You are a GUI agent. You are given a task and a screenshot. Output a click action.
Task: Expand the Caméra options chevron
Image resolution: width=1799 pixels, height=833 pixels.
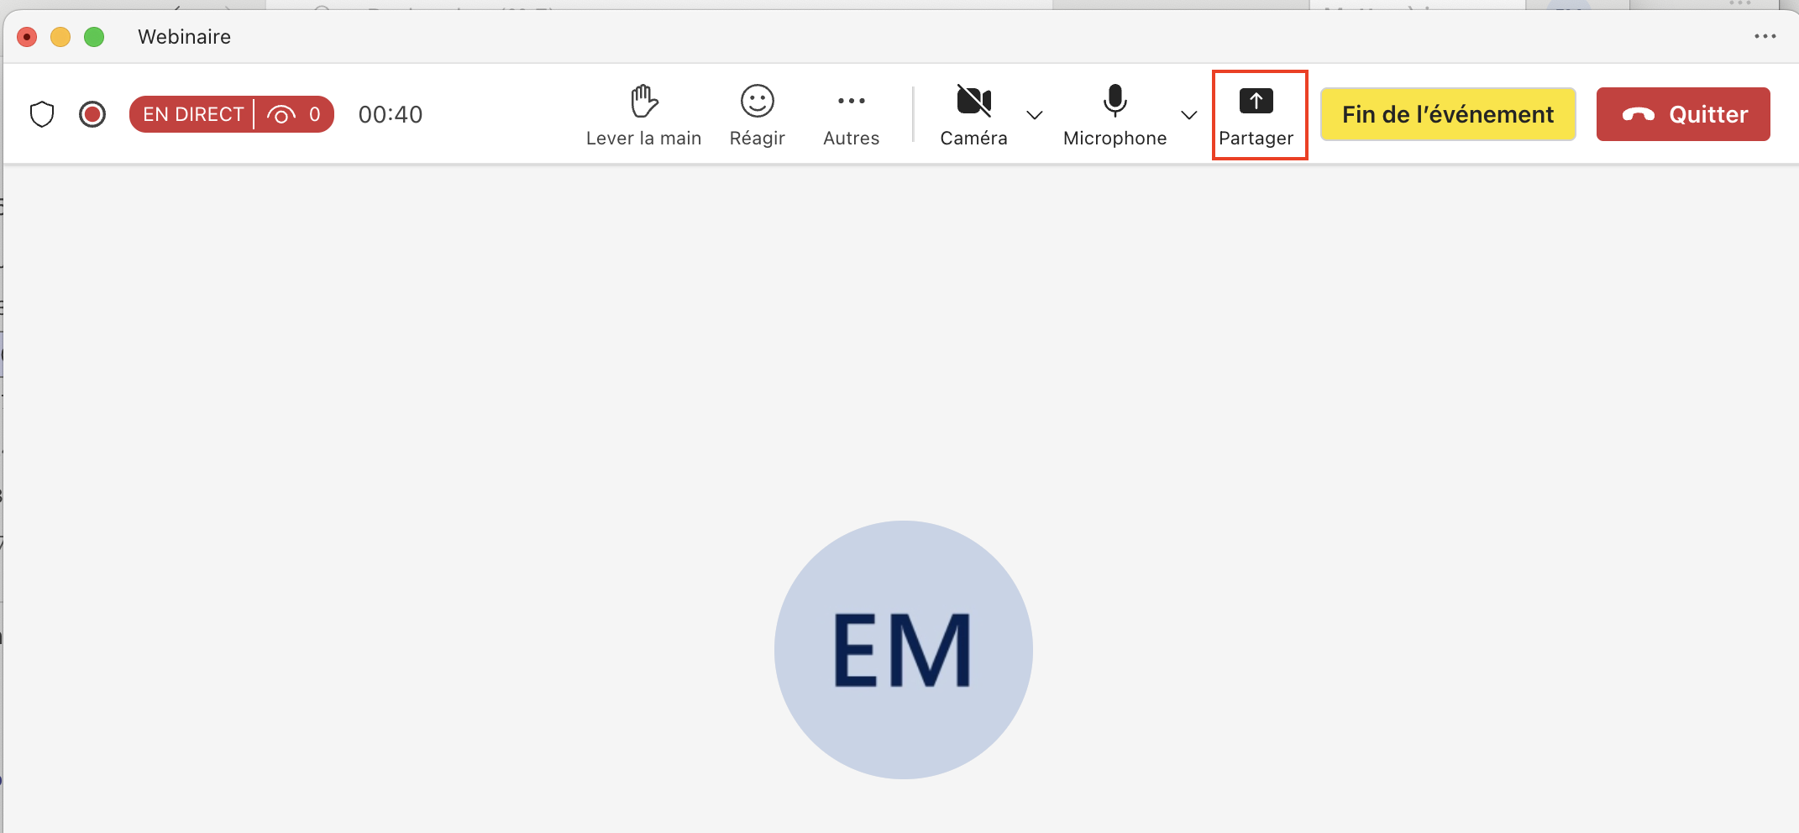coord(1035,115)
